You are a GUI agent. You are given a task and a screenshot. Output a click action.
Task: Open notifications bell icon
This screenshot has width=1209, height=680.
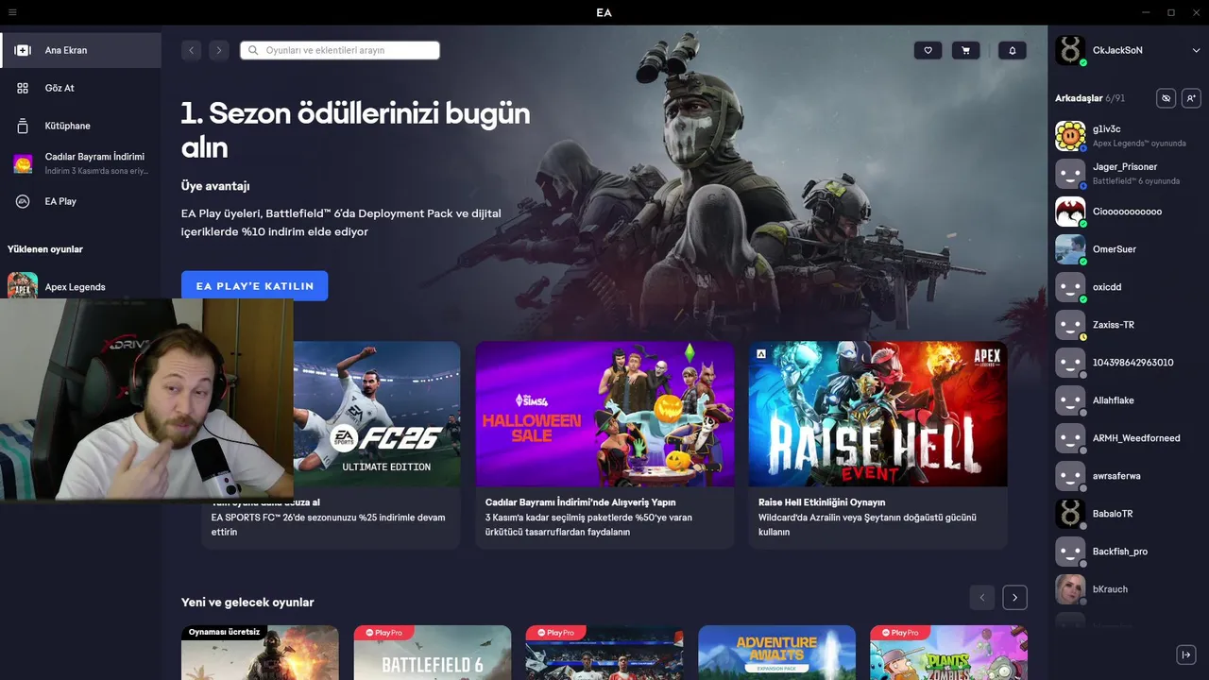click(1013, 50)
